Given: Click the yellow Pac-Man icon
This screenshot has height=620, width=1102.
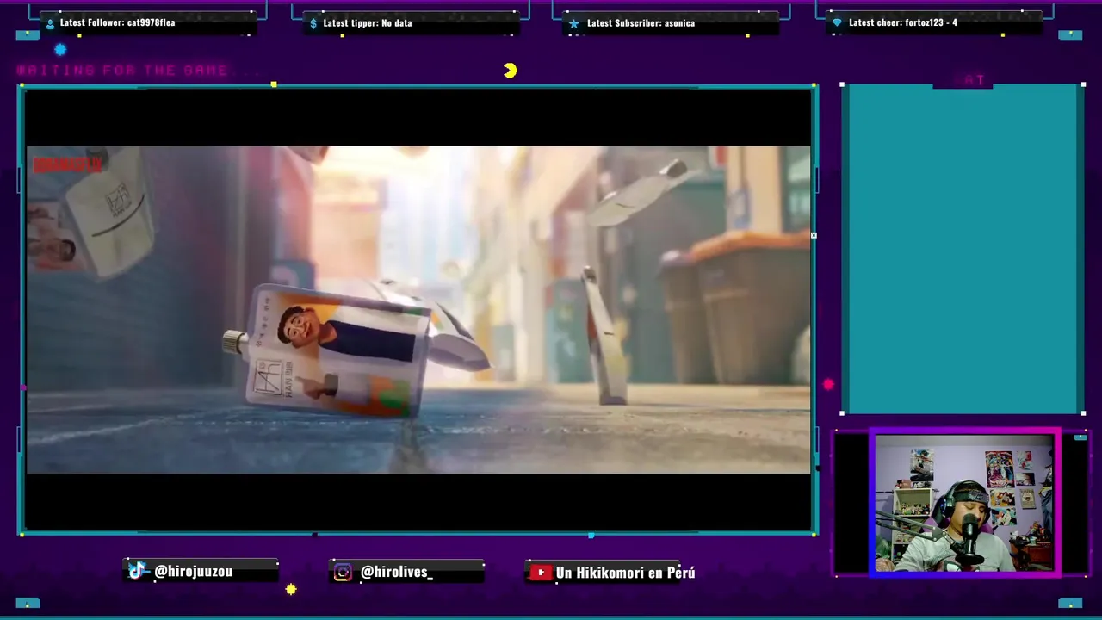Looking at the screenshot, I should pos(511,71).
